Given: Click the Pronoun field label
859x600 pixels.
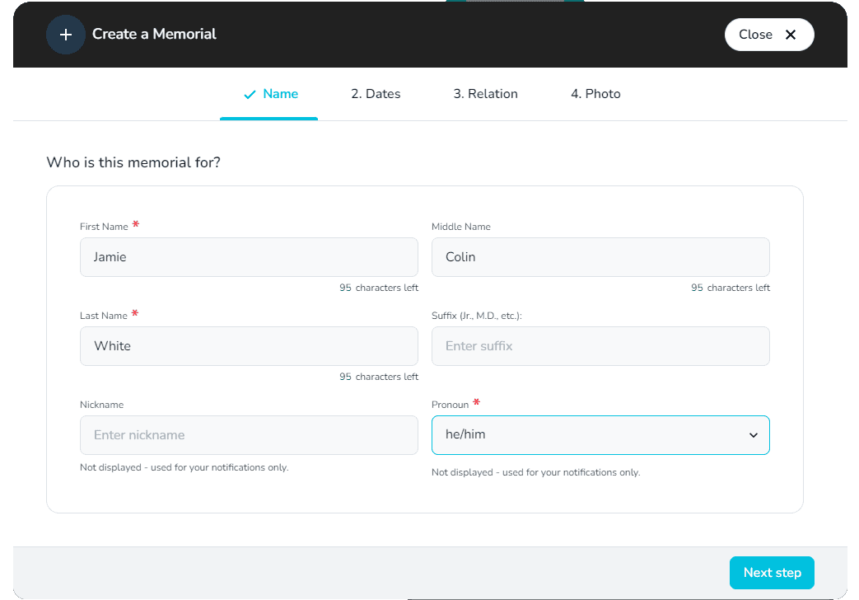Looking at the screenshot, I should [450, 405].
